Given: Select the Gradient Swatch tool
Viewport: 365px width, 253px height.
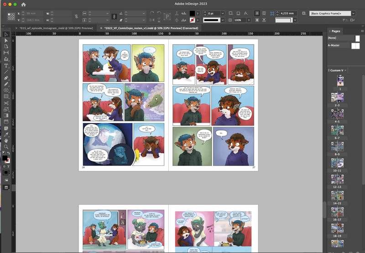Looking at the screenshot, I should pyautogui.click(x=6, y=115).
